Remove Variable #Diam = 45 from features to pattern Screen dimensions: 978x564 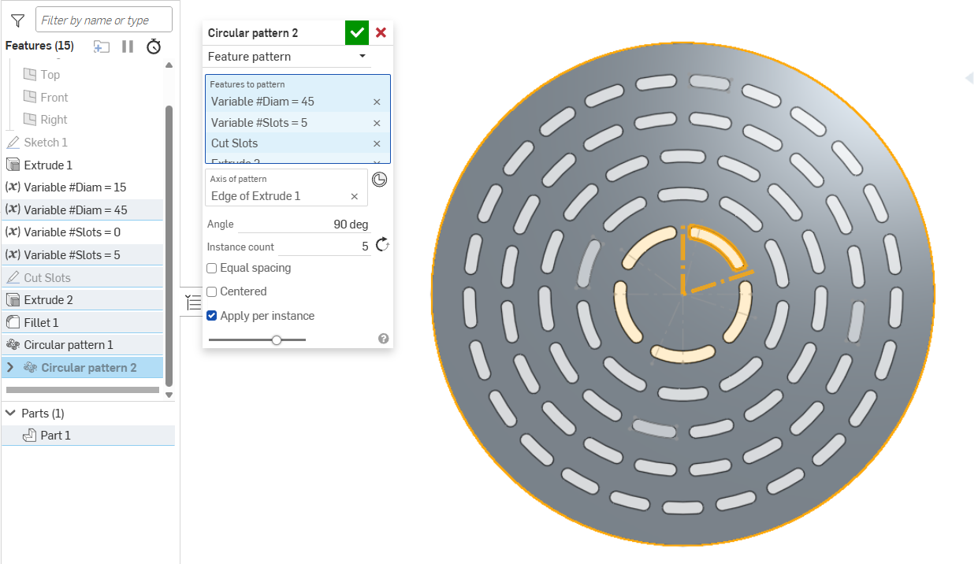tap(377, 102)
